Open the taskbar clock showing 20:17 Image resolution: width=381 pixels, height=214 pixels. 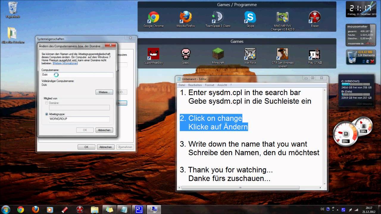[369, 210]
